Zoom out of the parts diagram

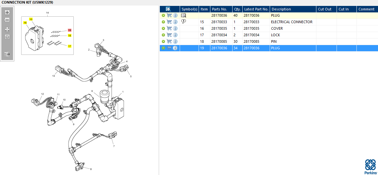7,20
